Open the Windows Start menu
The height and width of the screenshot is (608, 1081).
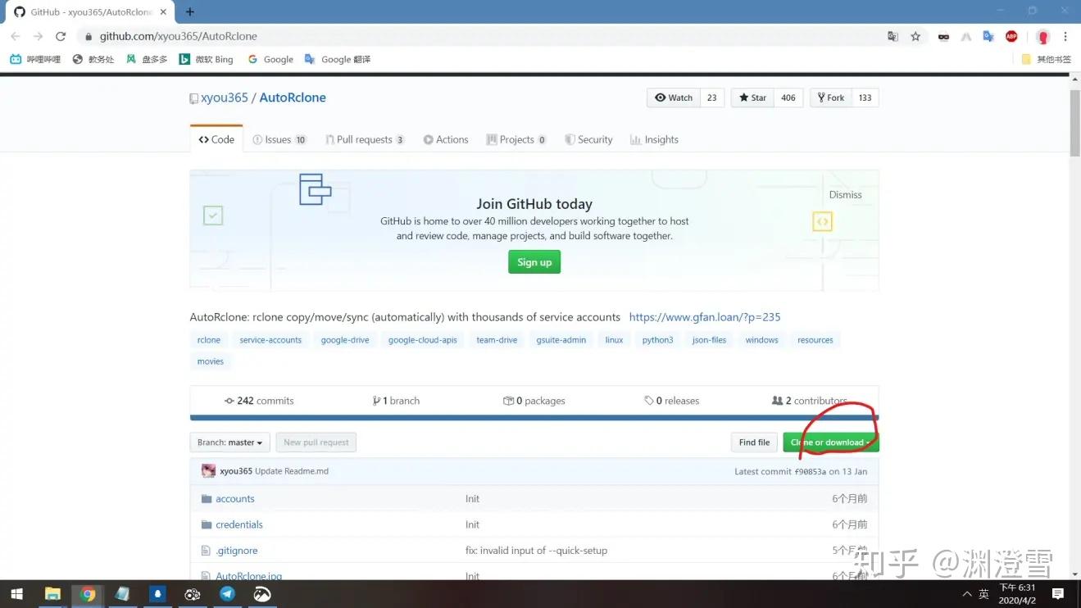(x=16, y=594)
